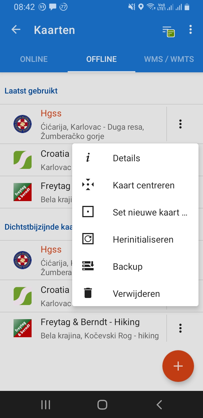Select Kaart centreren menu item
This screenshot has height=418, width=203.
coord(144,185)
